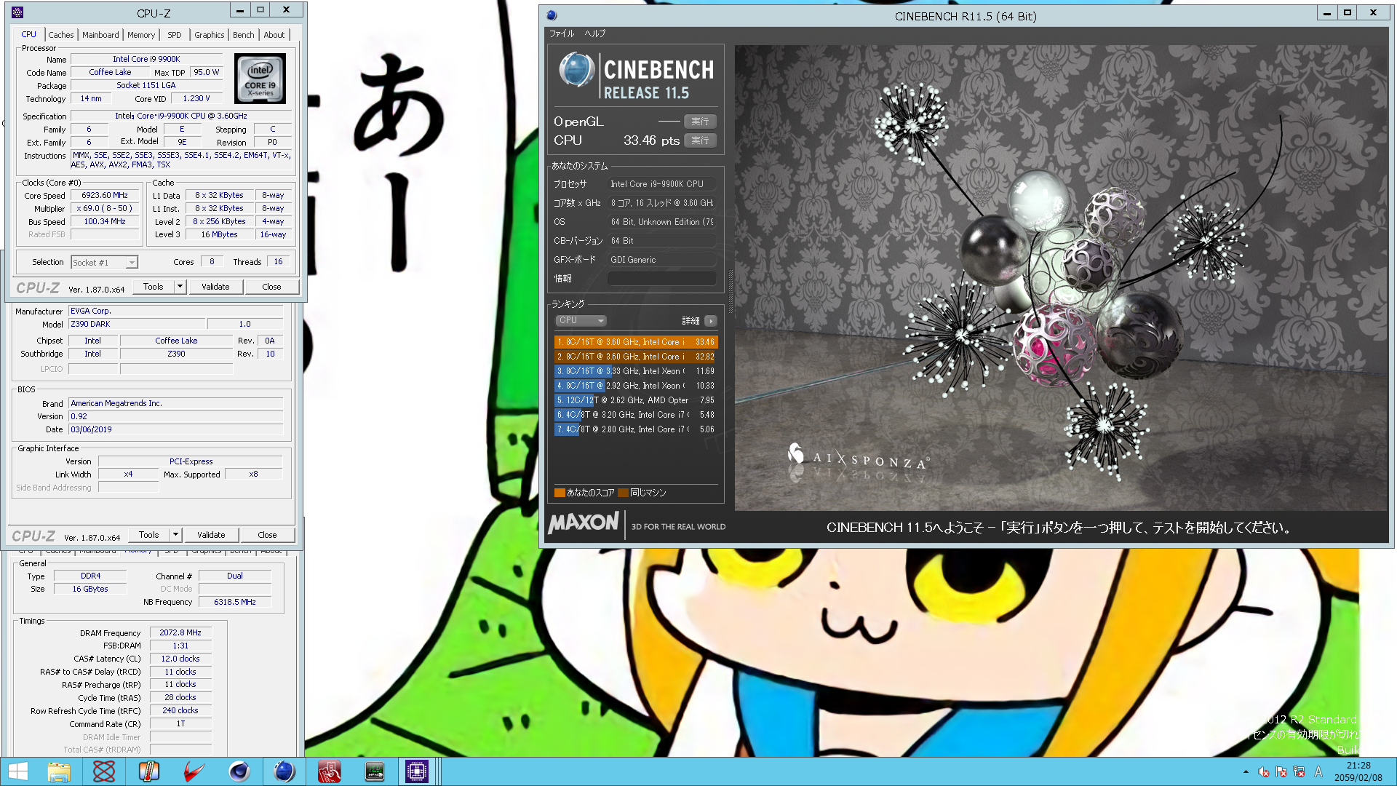Click Tools in the Mainboard CPU-Z window
The width and height of the screenshot is (1397, 786).
[149, 535]
